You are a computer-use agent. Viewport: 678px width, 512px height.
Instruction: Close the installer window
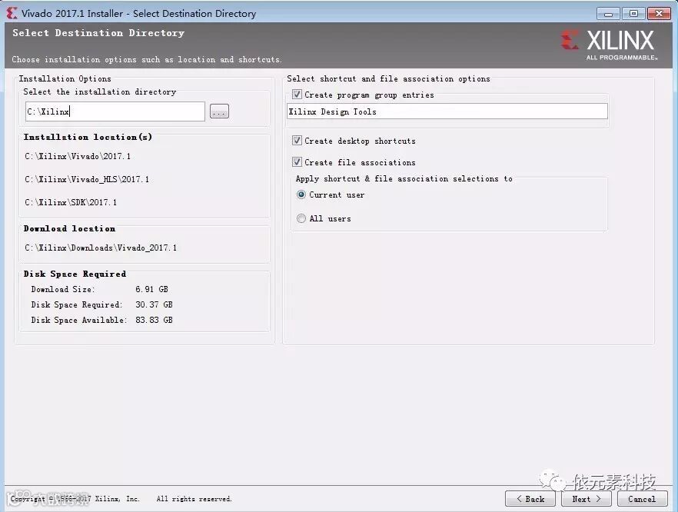tap(659, 14)
